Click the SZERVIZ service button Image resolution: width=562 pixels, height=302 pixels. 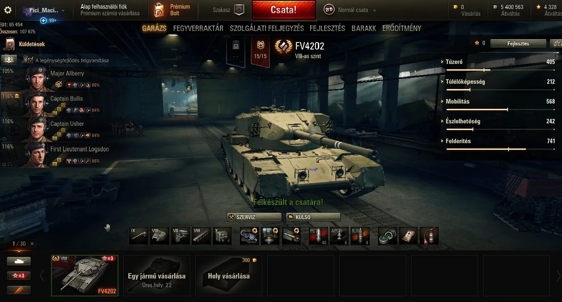(254, 217)
